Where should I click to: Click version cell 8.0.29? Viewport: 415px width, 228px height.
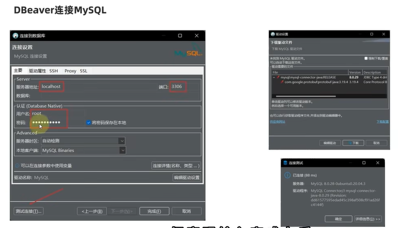354,77
